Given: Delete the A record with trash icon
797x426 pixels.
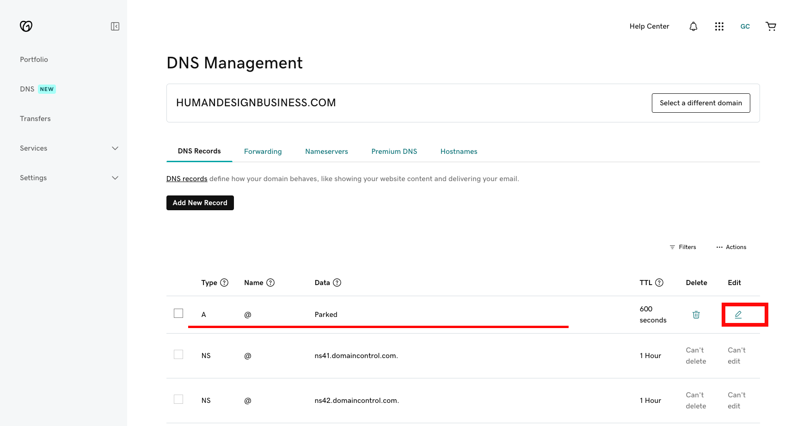Looking at the screenshot, I should (x=696, y=315).
